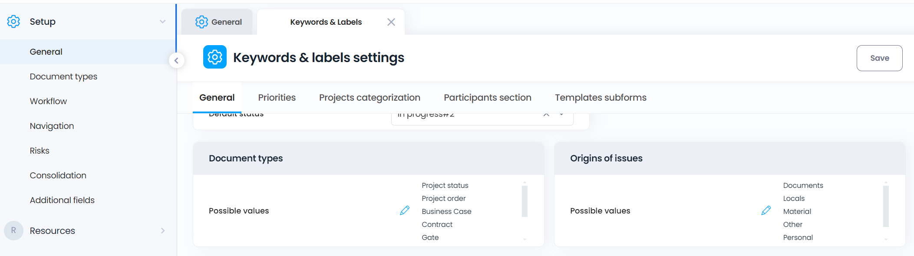914x256 pixels.
Task: Switch to the Priorities tab
Action: pos(277,98)
